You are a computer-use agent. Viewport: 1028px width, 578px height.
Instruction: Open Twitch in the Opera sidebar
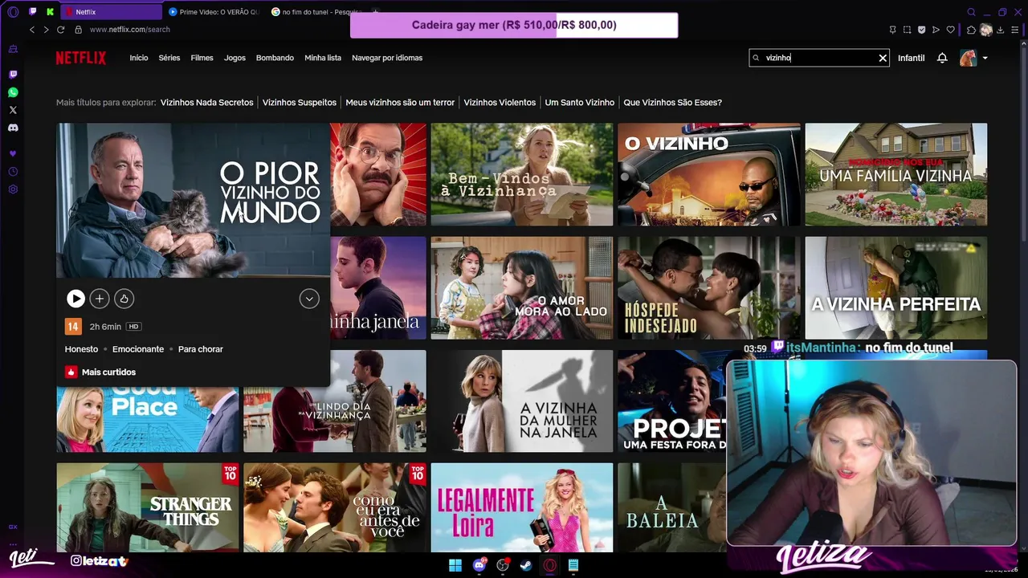click(x=13, y=75)
